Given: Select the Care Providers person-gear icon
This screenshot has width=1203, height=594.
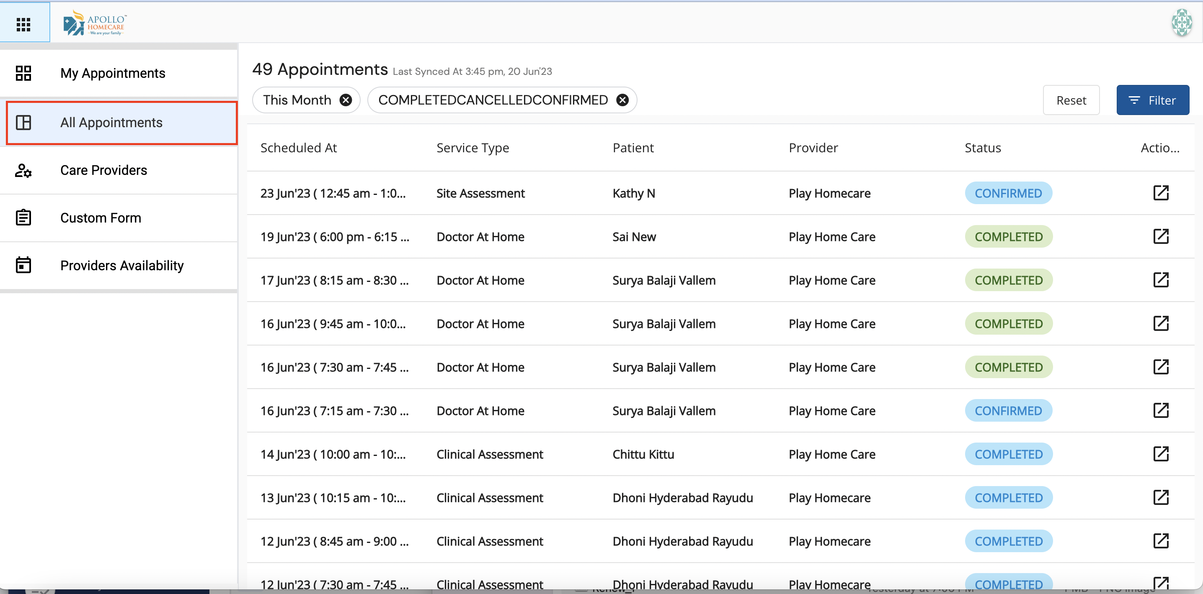Looking at the screenshot, I should 24,171.
